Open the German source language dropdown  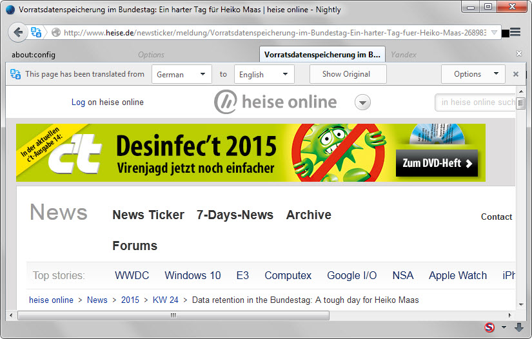point(181,74)
